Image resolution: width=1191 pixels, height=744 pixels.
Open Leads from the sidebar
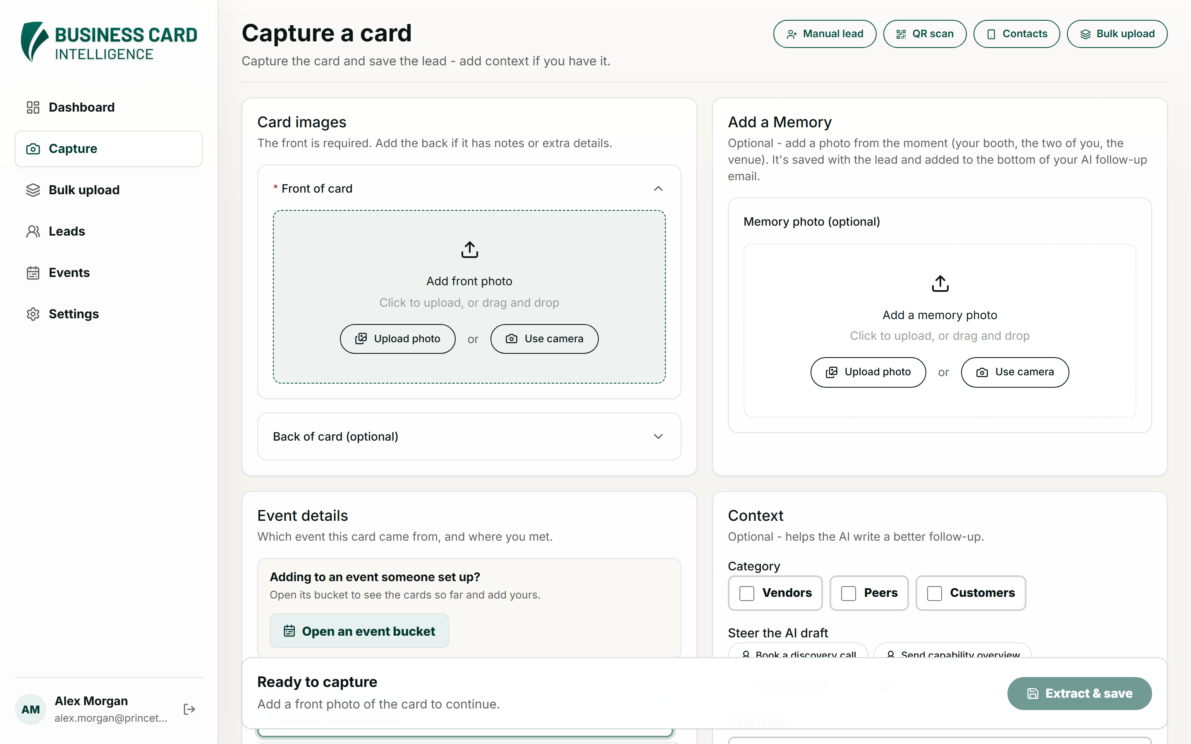(x=109, y=231)
